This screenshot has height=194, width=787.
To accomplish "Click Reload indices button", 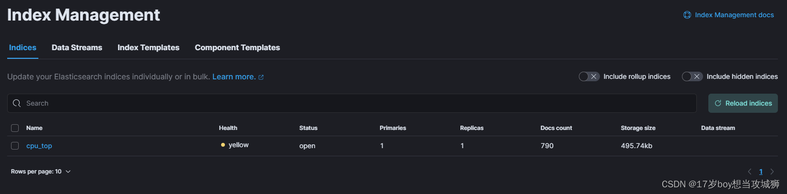I will [743, 103].
